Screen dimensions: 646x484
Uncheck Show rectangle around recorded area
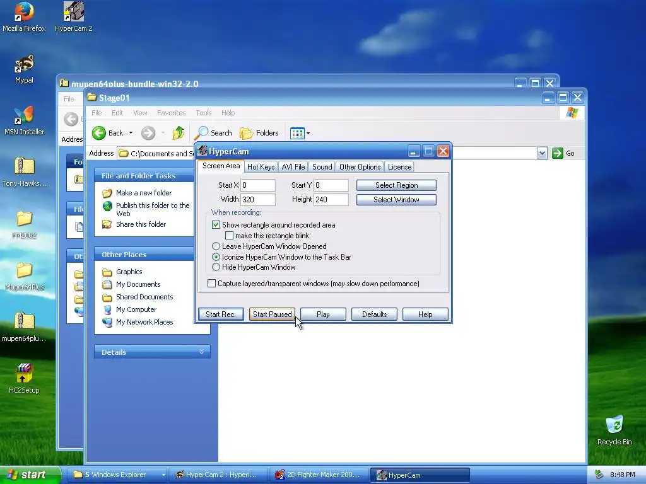pos(216,225)
